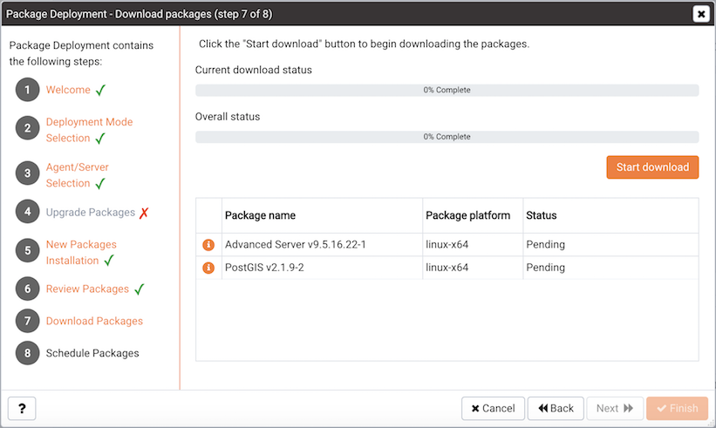
Task: Select Schedule Packages step
Action: coord(92,353)
